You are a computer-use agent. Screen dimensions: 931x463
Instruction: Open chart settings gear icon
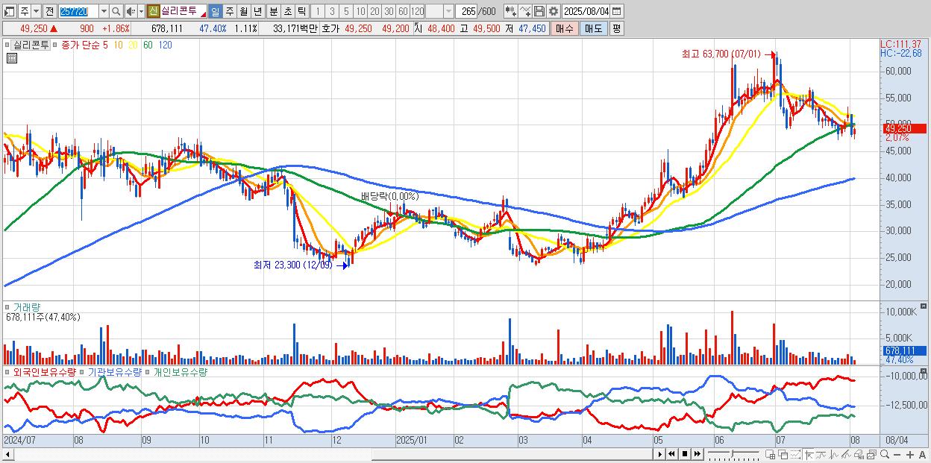553,11
